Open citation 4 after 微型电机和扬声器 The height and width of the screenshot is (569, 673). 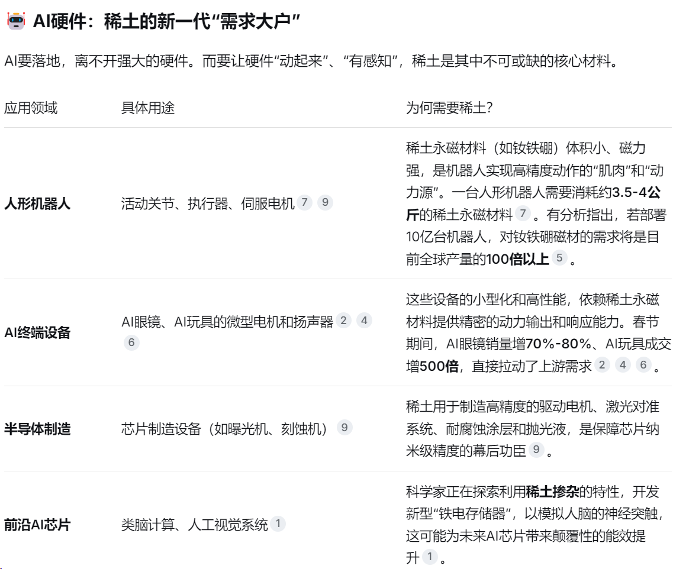point(364,321)
